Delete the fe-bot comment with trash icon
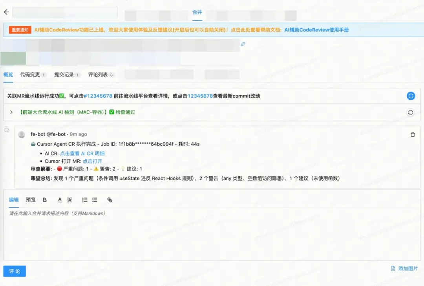 pyautogui.click(x=413, y=134)
